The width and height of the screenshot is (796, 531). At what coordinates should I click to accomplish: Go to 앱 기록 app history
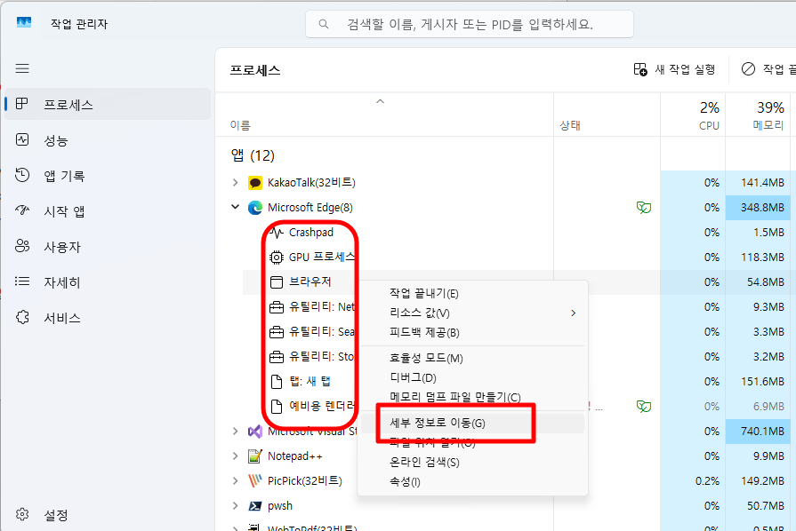coord(108,176)
